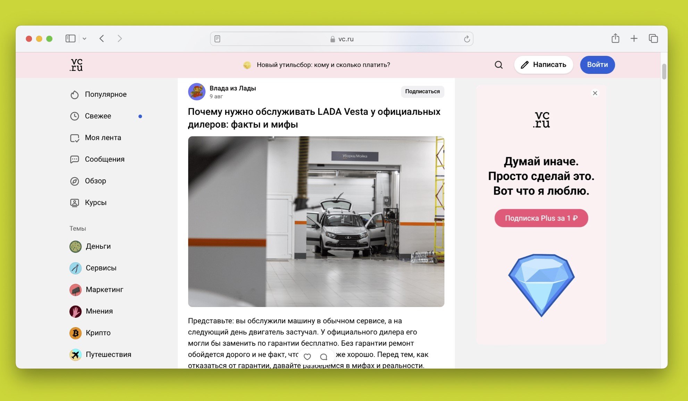Show the tab overview icon
The height and width of the screenshot is (401, 688).
653,39
